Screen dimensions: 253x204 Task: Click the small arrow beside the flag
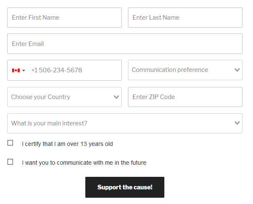(x=24, y=71)
